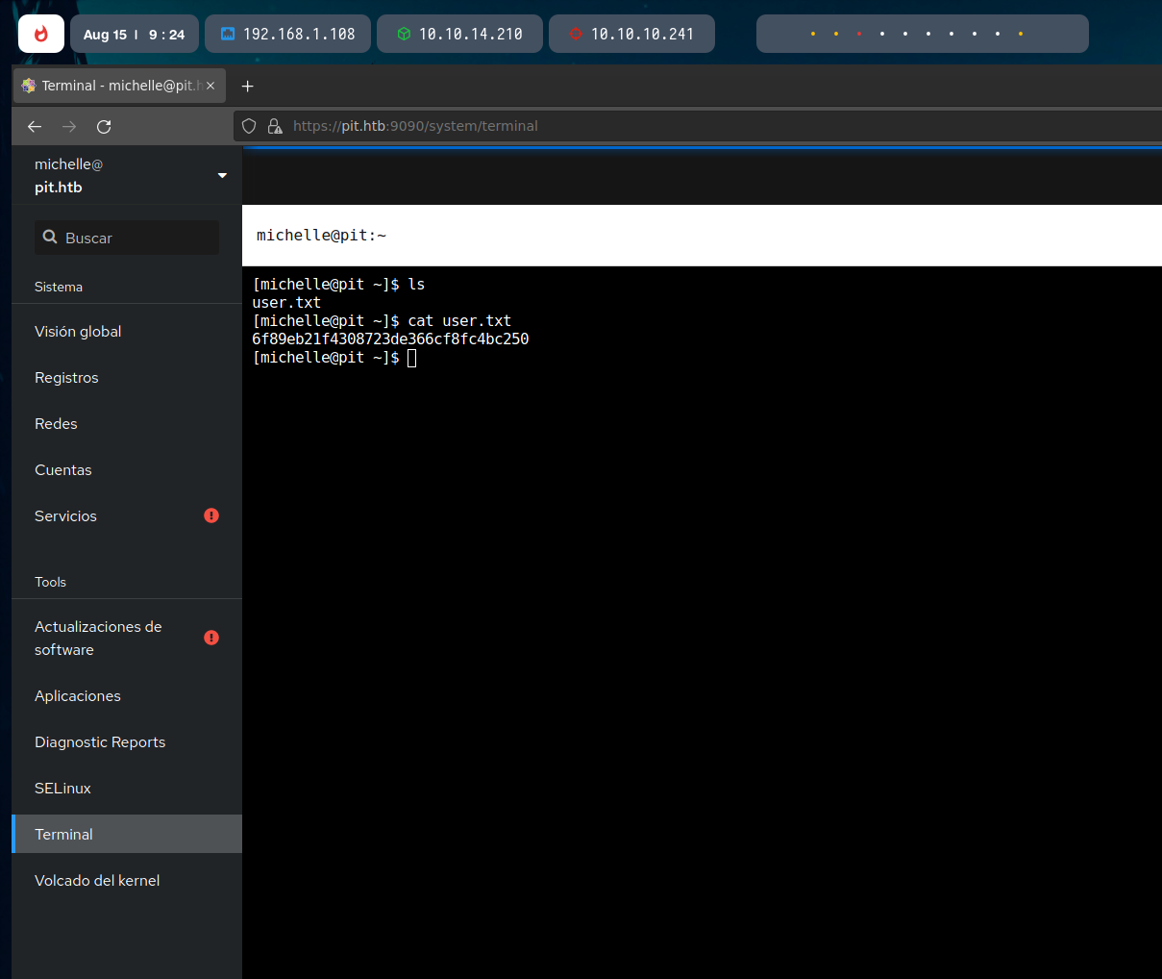This screenshot has height=979, width=1162.
Task: Select SELinux in the Tools menu
Action: pyautogui.click(x=62, y=789)
